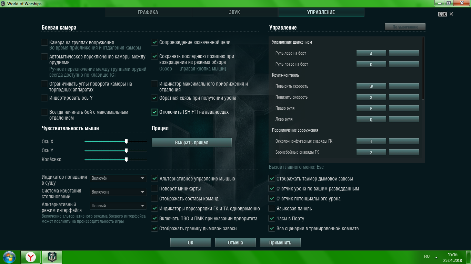This screenshot has width=471, height=264.
Task: Open Система избегания столкновений dropdown
Action: coord(118,192)
